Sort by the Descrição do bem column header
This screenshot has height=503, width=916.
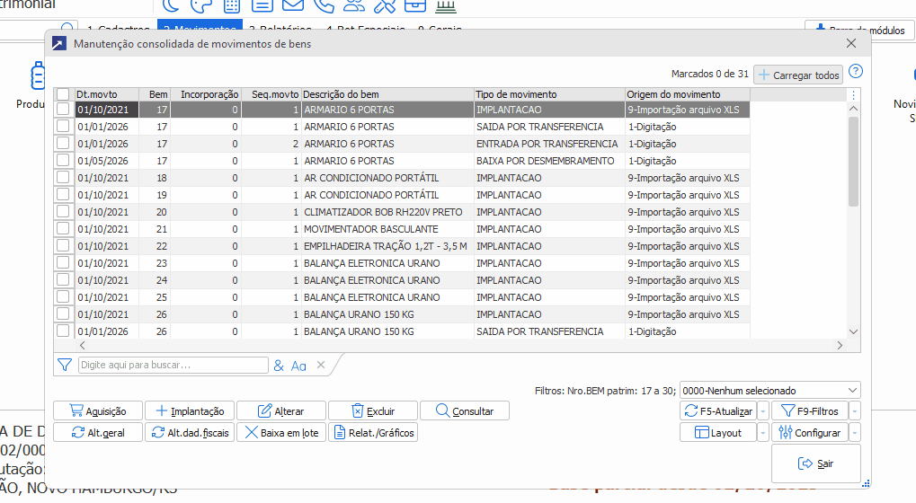[x=388, y=94]
